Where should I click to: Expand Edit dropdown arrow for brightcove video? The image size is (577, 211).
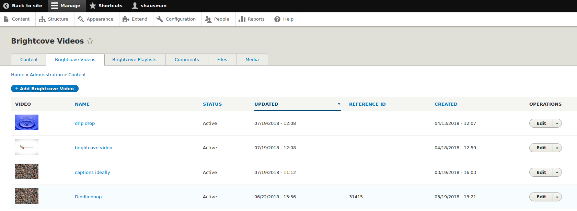(x=557, y=148)
